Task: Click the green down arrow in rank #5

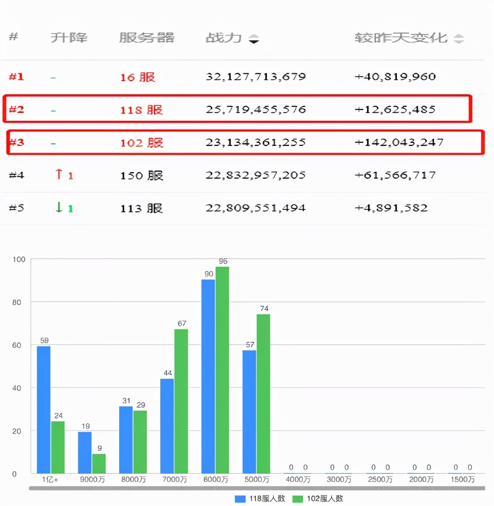Action: (59, 207)
